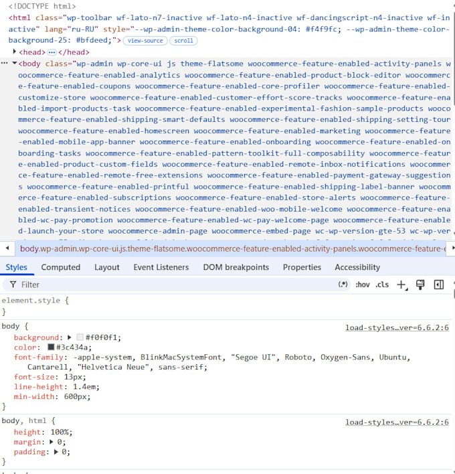Viewport: 455px width, 474px height.
Task: Expand the padding shorthand property
Action: coord(56,452)
